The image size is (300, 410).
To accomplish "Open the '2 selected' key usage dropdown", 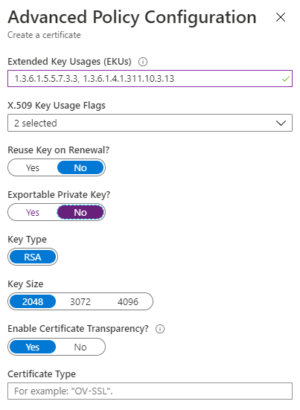I will (x=150, y=123).
